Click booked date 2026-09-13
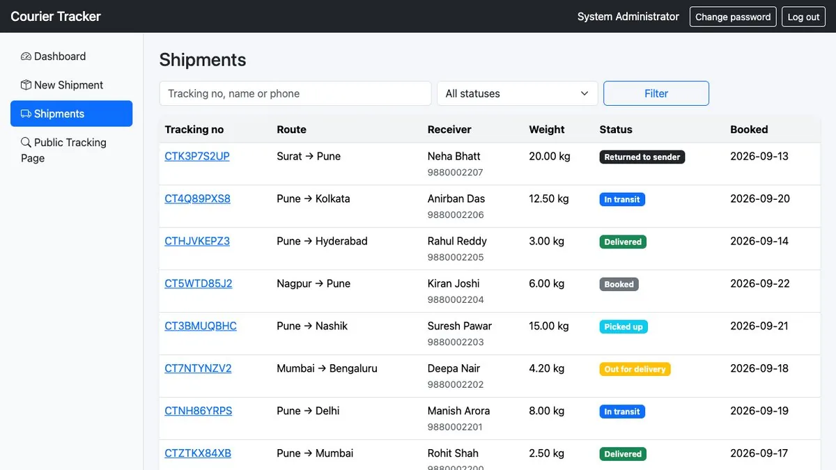Screen dimensions: 836x470 [759, 156]
